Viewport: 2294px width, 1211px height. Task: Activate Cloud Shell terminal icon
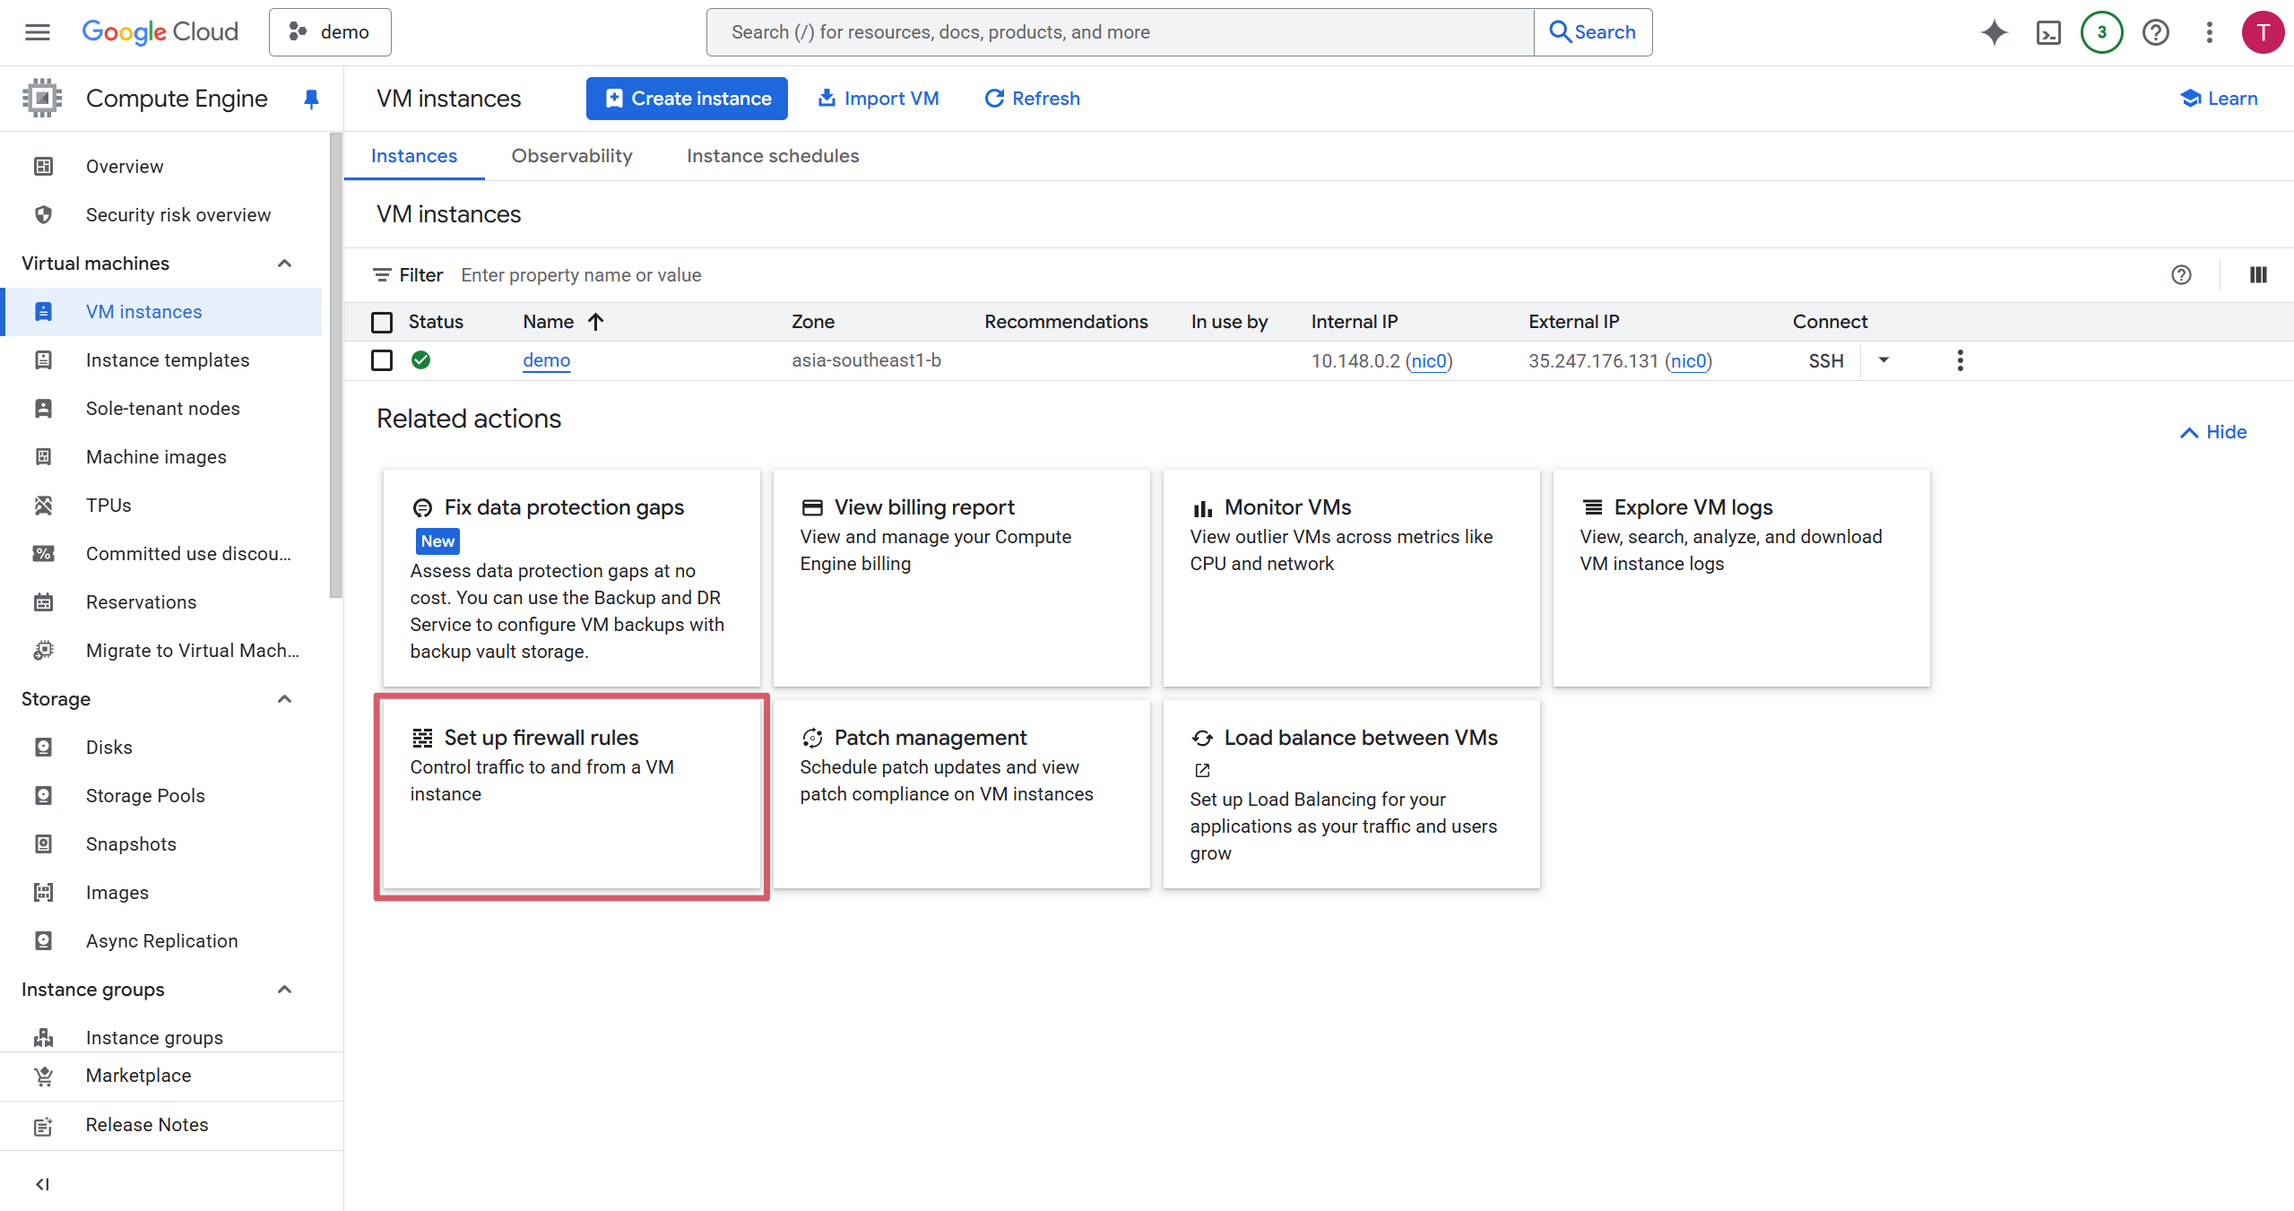(2048, 32)
